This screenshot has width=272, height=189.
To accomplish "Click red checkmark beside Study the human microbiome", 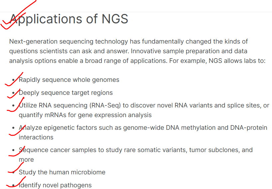I will 16,168.
